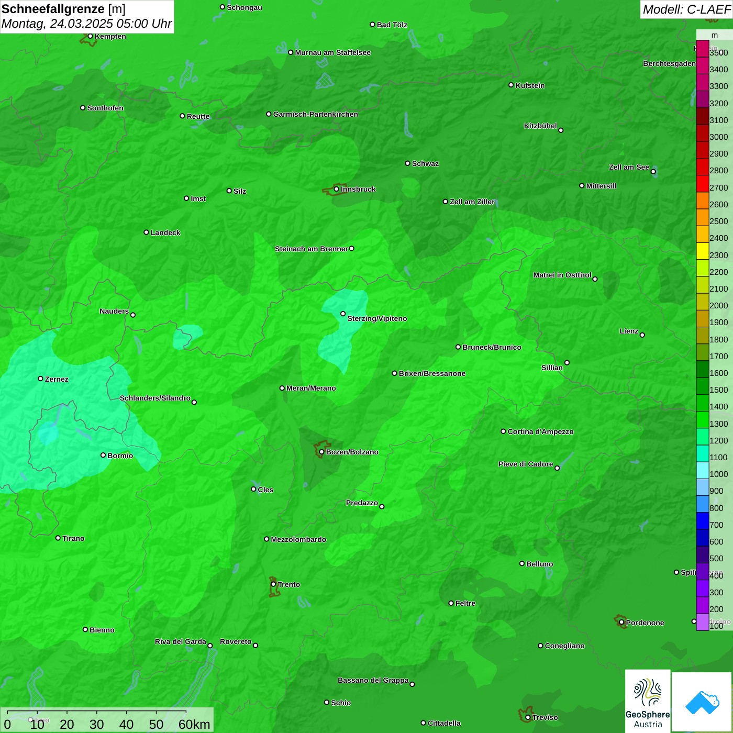The height and width of the screenshot is (733, 733).
Task: Click the Cortina d'Ampezzo marker dot
Action: [503, 431]
